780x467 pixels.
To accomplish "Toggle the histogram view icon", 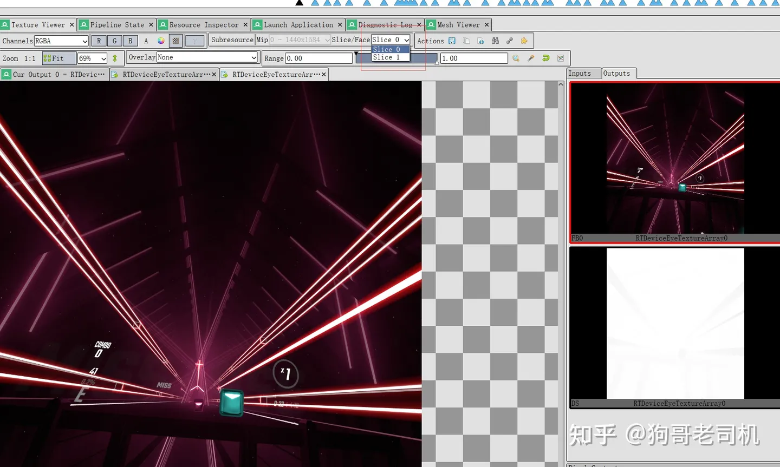I will (x=561, y=58).
